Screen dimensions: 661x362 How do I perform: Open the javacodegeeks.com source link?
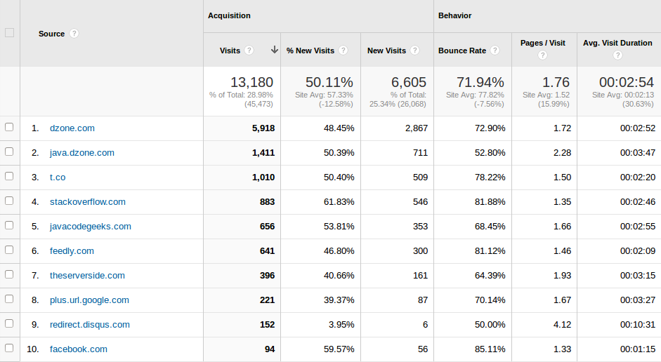coord(90,227)
